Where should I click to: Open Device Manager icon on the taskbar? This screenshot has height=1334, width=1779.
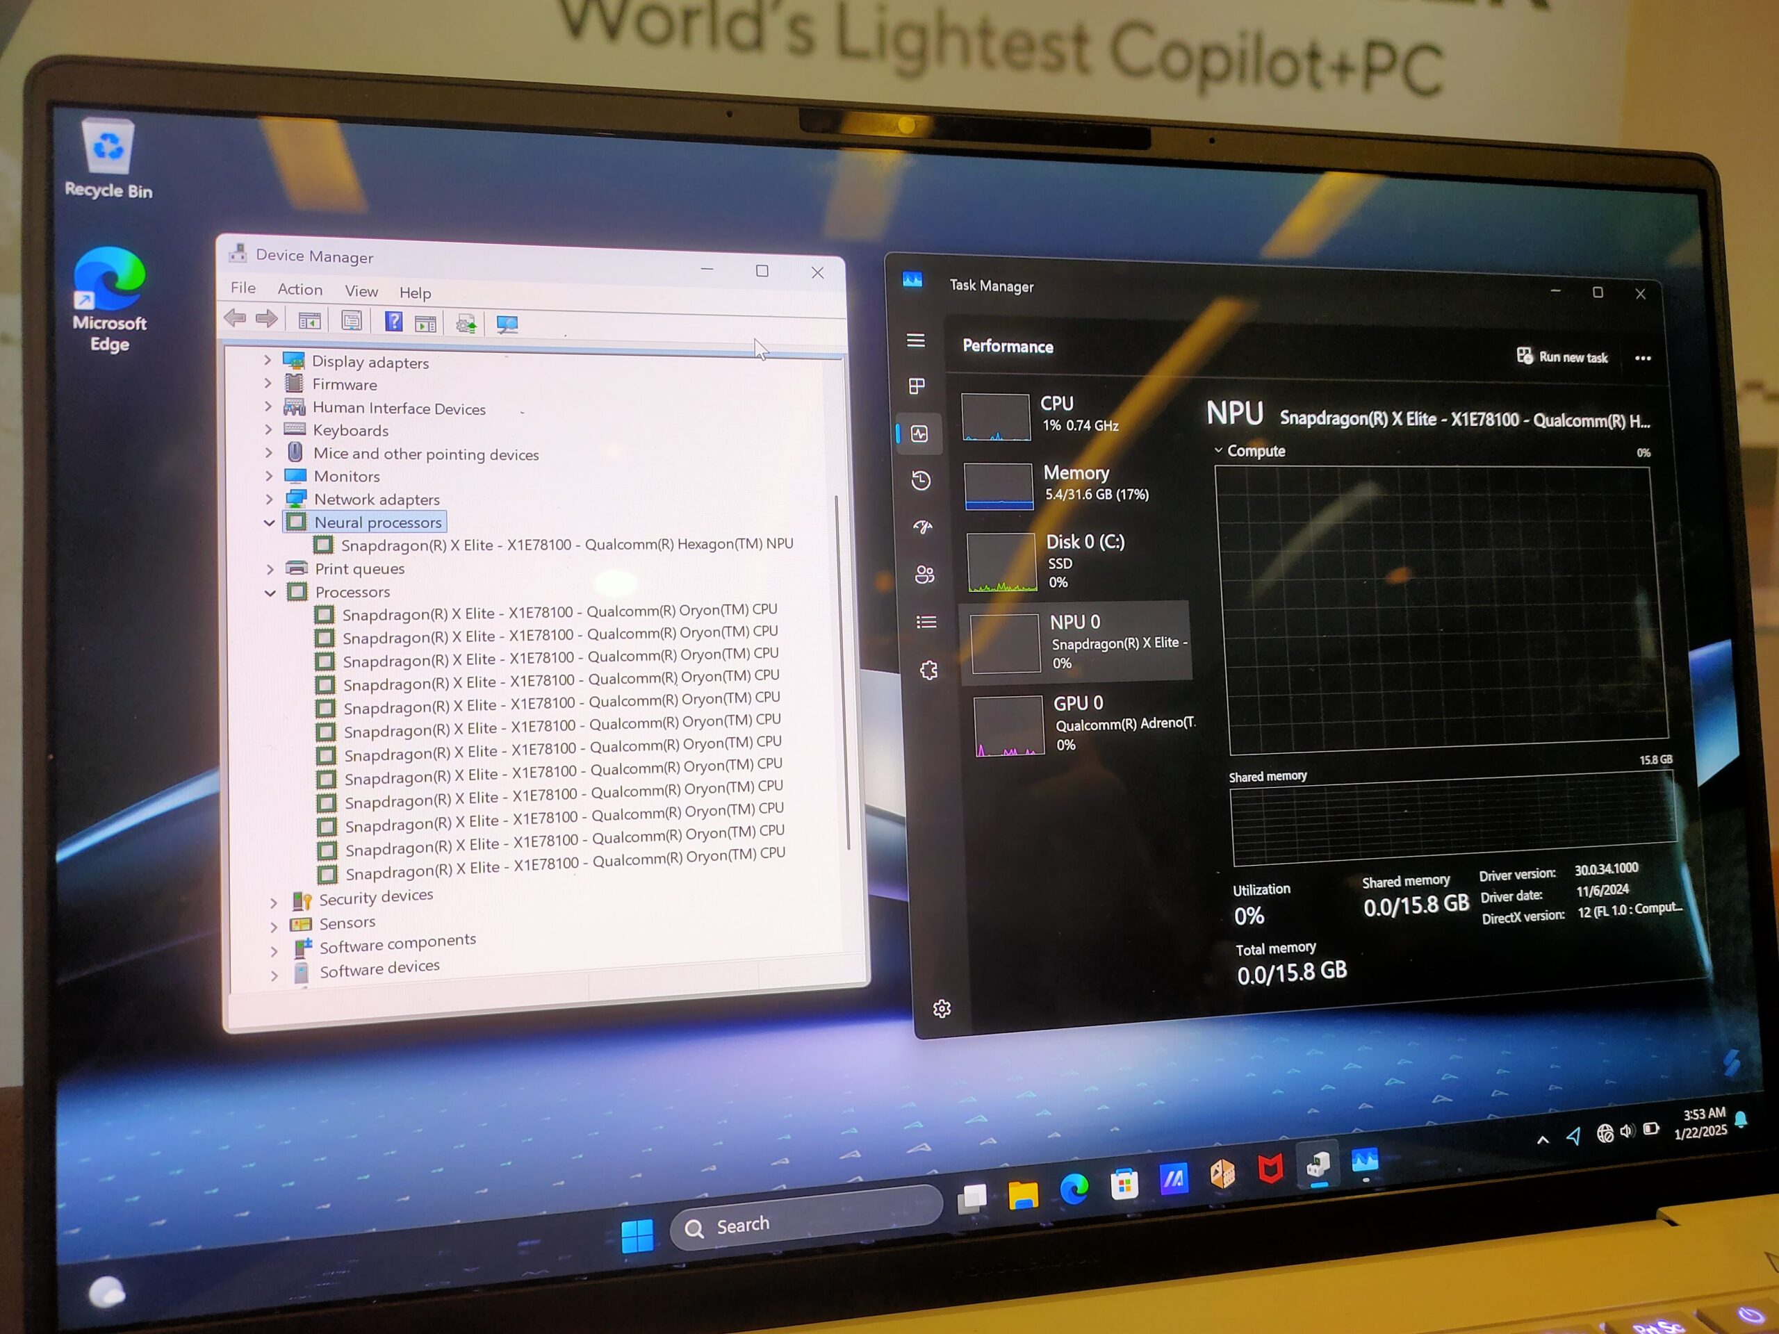click(x=1318, y=1164)
